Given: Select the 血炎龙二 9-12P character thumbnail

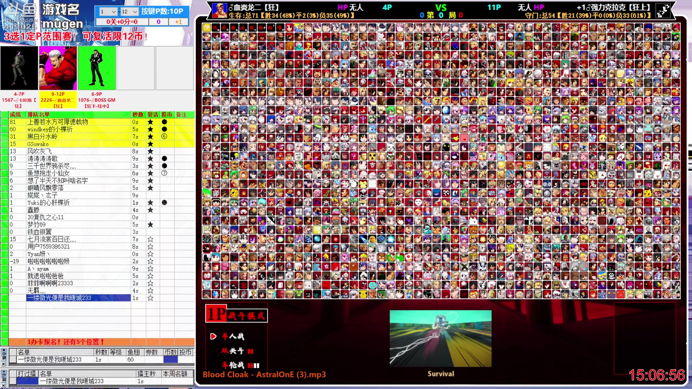Looking at the screenshot, I should [x=58, y=68].
